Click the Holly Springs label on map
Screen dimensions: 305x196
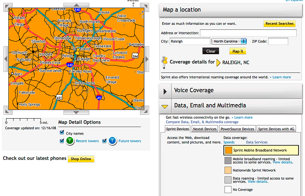pos(30,104)
